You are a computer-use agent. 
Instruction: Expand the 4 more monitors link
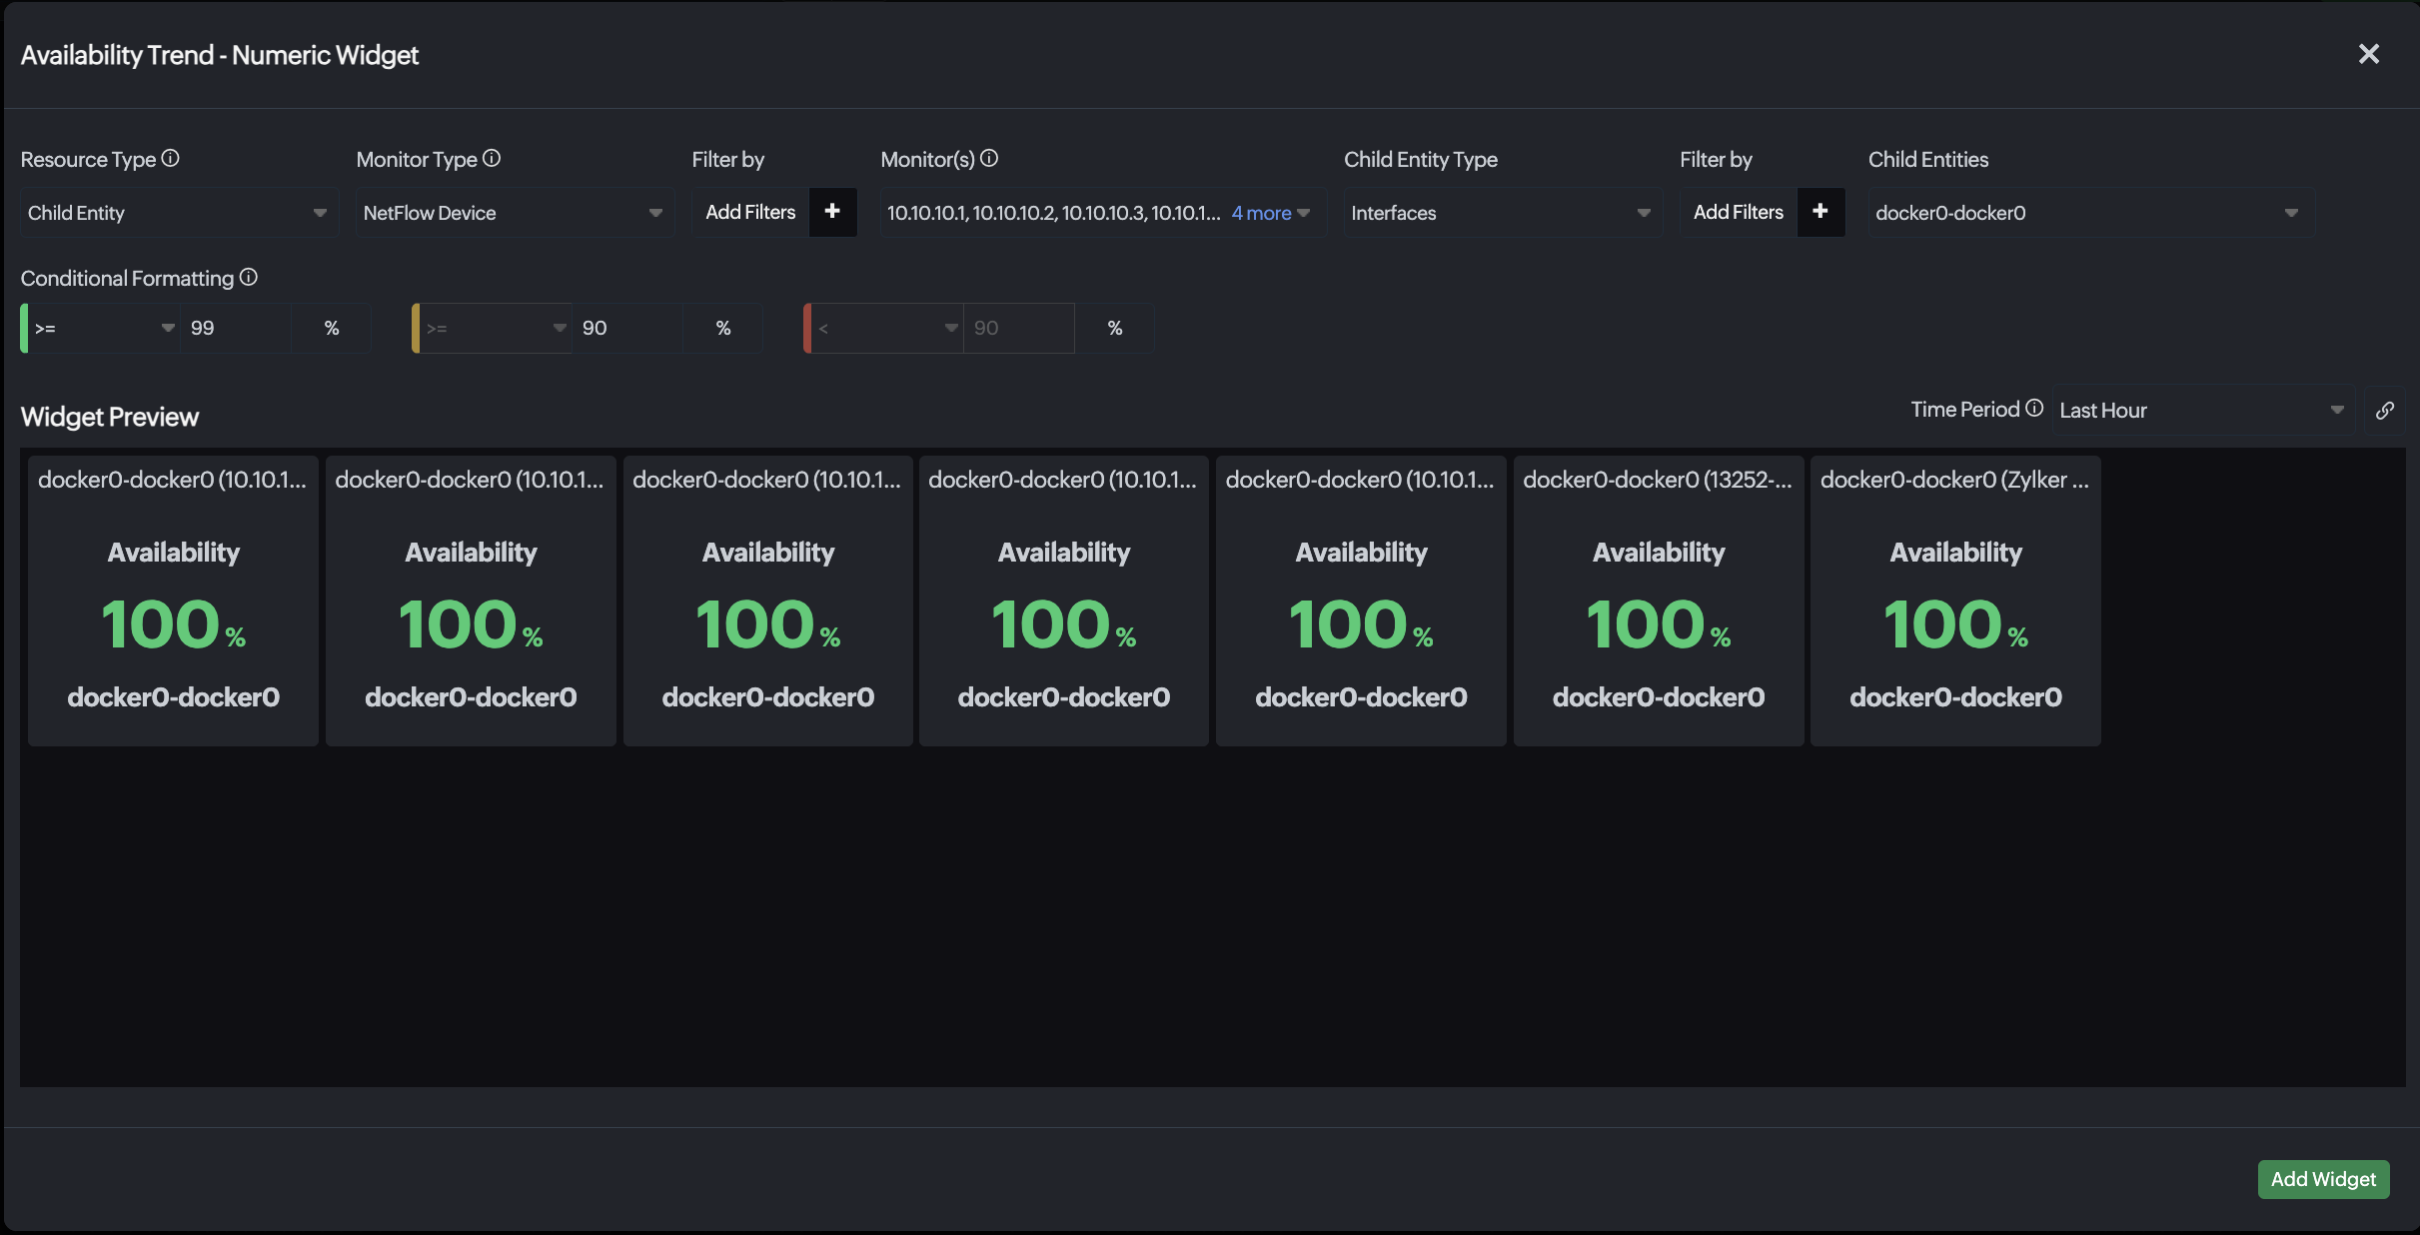click(1270, 213)
